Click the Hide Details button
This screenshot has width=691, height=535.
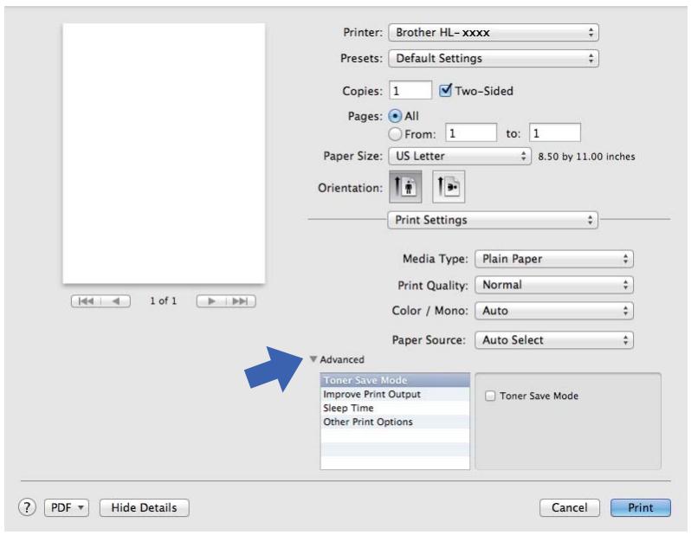point(144,507)
